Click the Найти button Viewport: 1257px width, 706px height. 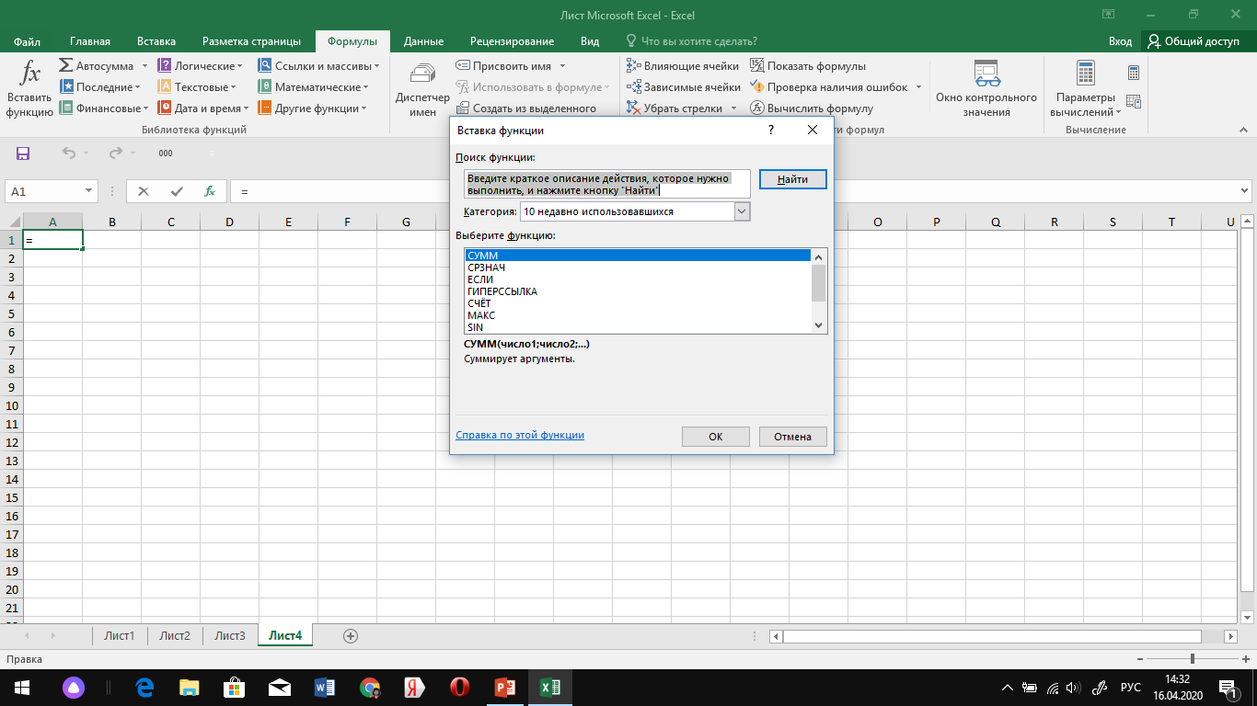point(793,179)
